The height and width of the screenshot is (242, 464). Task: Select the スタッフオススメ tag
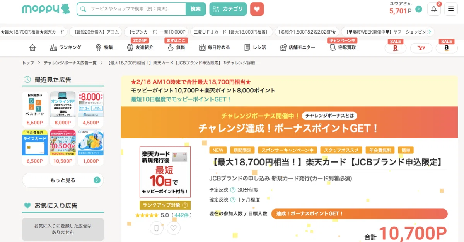341,150
